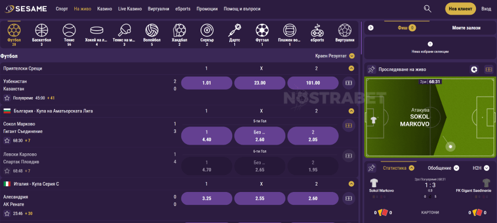Open the search magnifier icon
The image size is (497, 223).
[427, 9]
